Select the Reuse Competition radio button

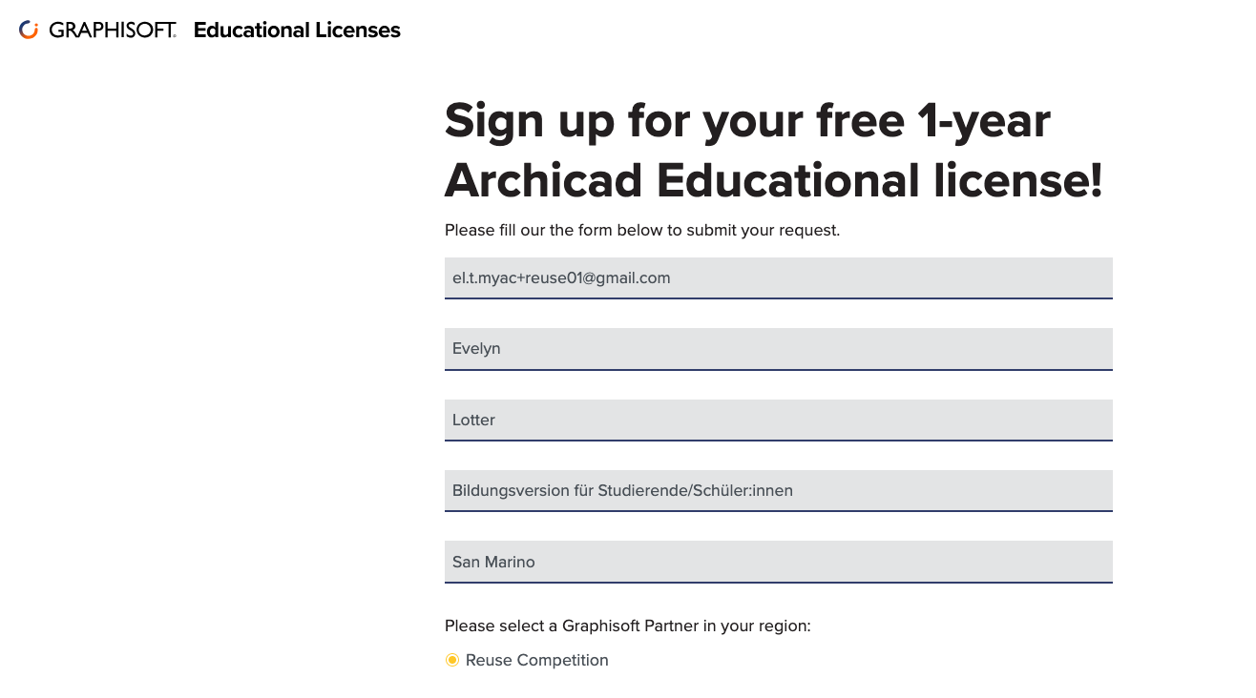tap(452, 660)
